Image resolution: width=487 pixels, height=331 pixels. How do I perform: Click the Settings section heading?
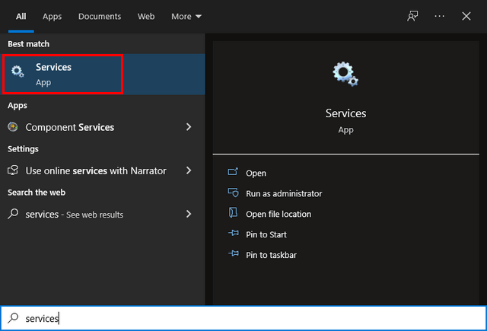click(24, 149)
